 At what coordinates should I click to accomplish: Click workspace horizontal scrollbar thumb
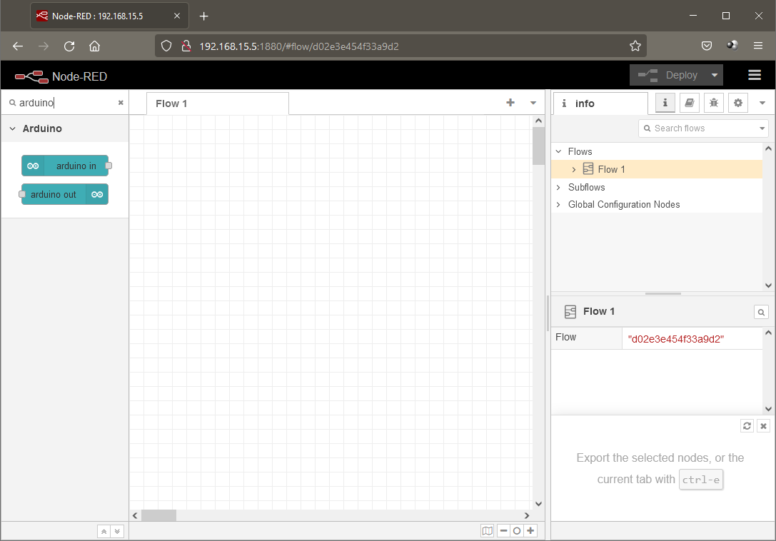click(x=158, y=515)
